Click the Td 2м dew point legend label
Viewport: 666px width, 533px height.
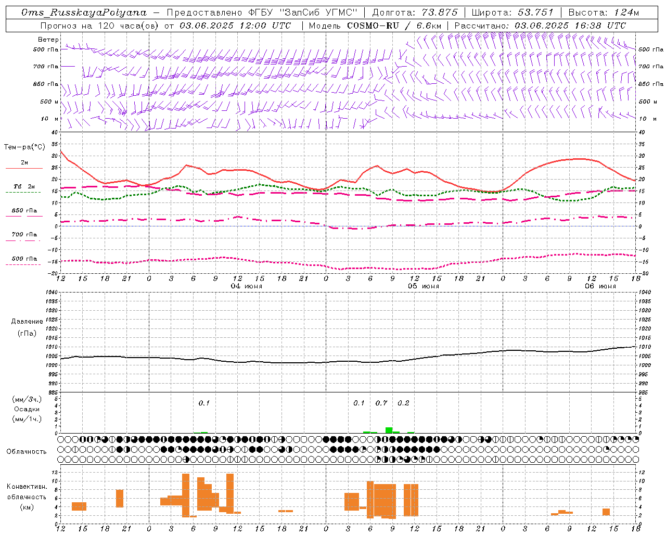(24, 186)
